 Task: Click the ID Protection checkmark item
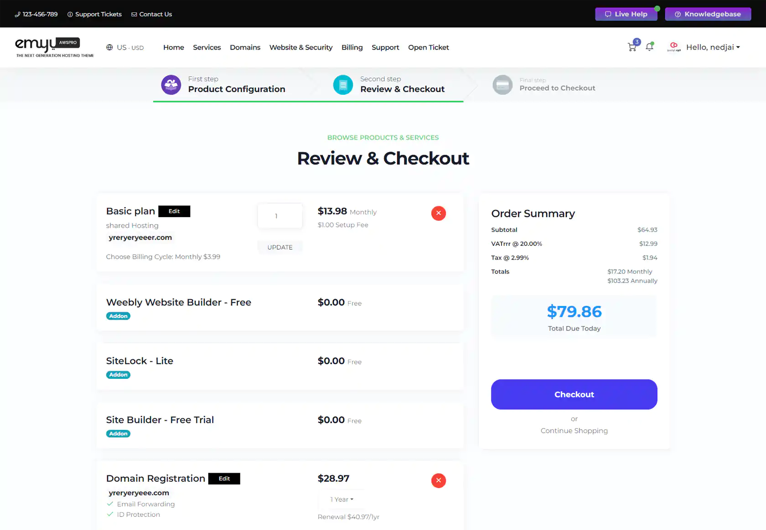133,515
